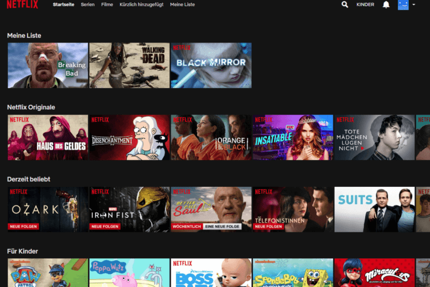The width and height of the screenshot is (430, 287).
Task: Open the Paw Patrol thumbnail
Action: coord(48,273)
